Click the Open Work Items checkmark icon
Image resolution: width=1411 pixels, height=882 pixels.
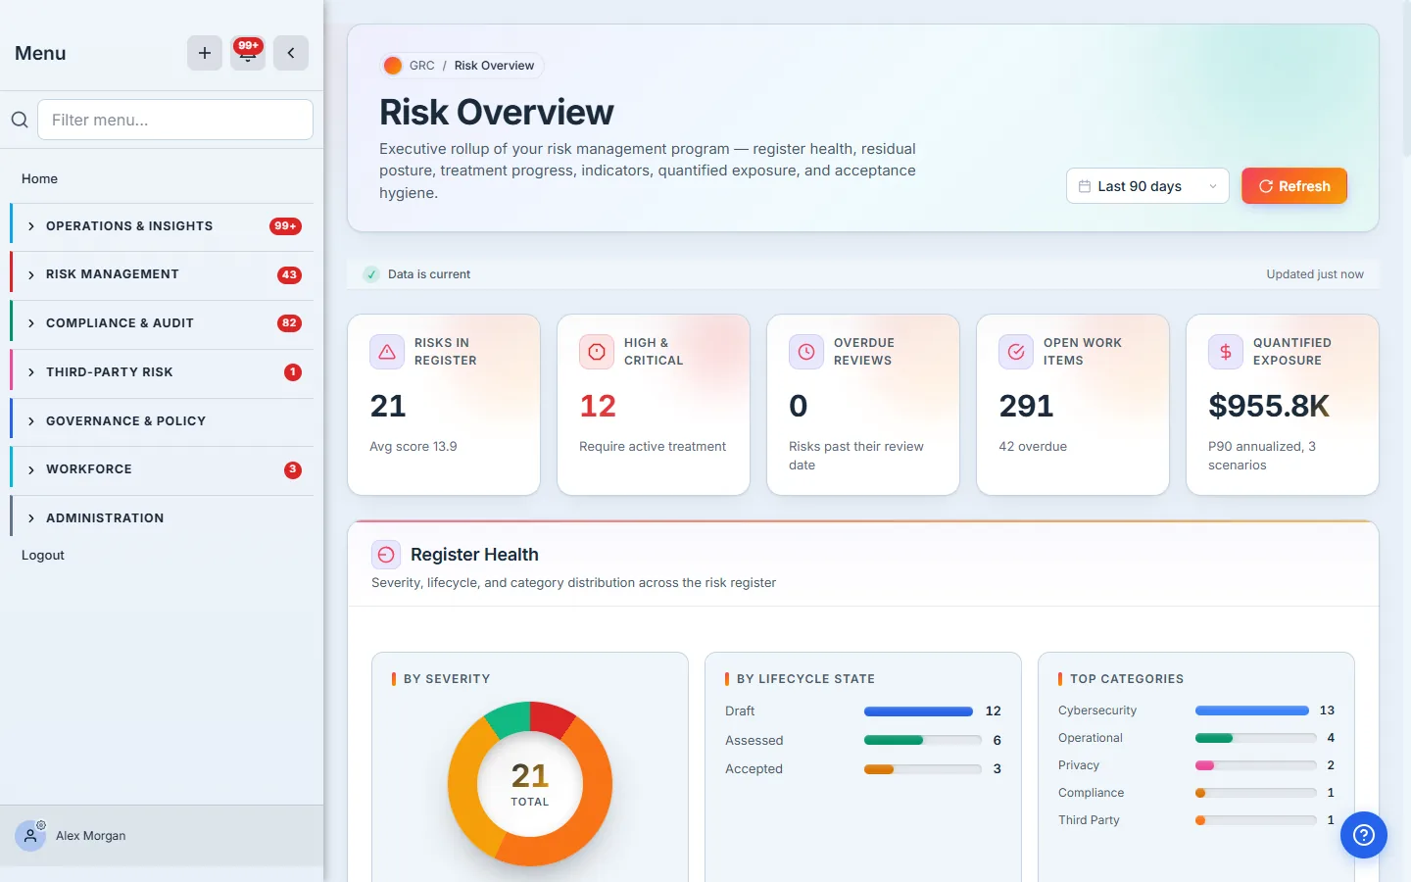tap(1016, 352)
